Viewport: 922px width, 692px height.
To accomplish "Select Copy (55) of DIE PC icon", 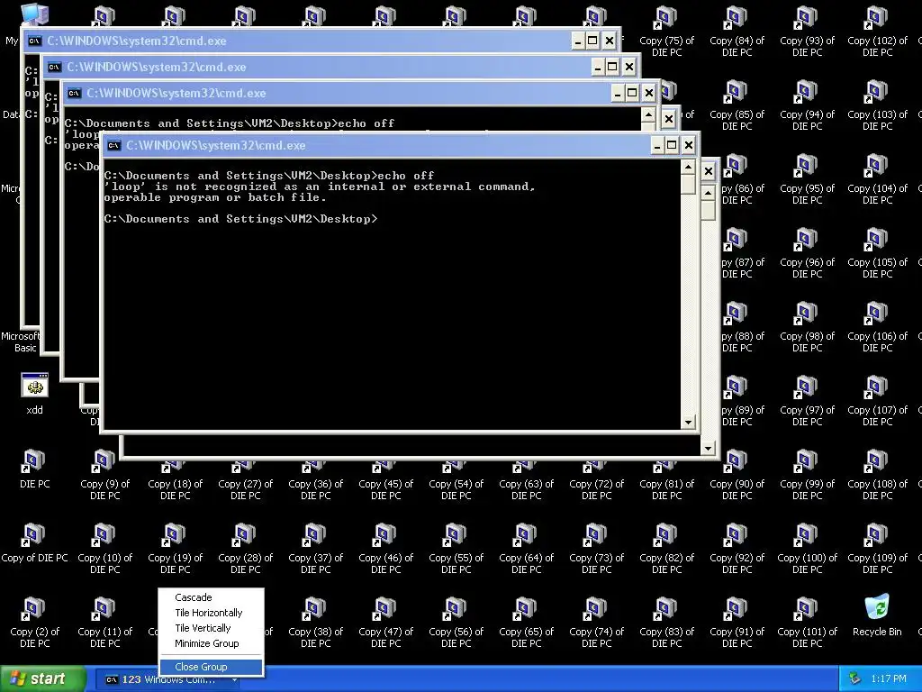I will [x=456, y=549].
